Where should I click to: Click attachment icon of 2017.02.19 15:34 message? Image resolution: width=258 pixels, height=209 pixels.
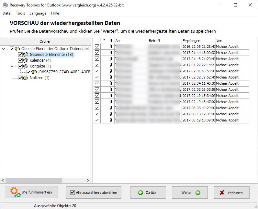tap(111, 96)
